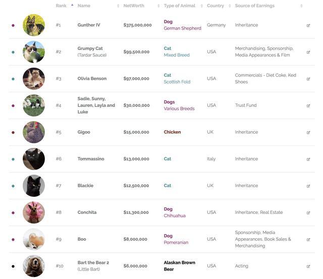The image size is (323, 279).
Task: Click the external link icon for Boo
Action: tap(308, 239)
